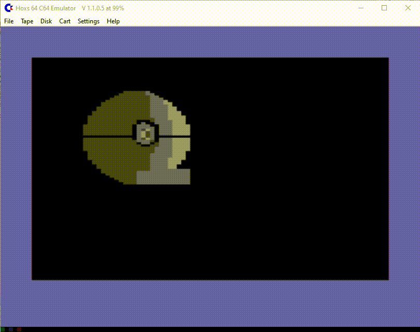Show the Help menu
The width and height of the screenshot is (420, 332).
coord(113,21)
